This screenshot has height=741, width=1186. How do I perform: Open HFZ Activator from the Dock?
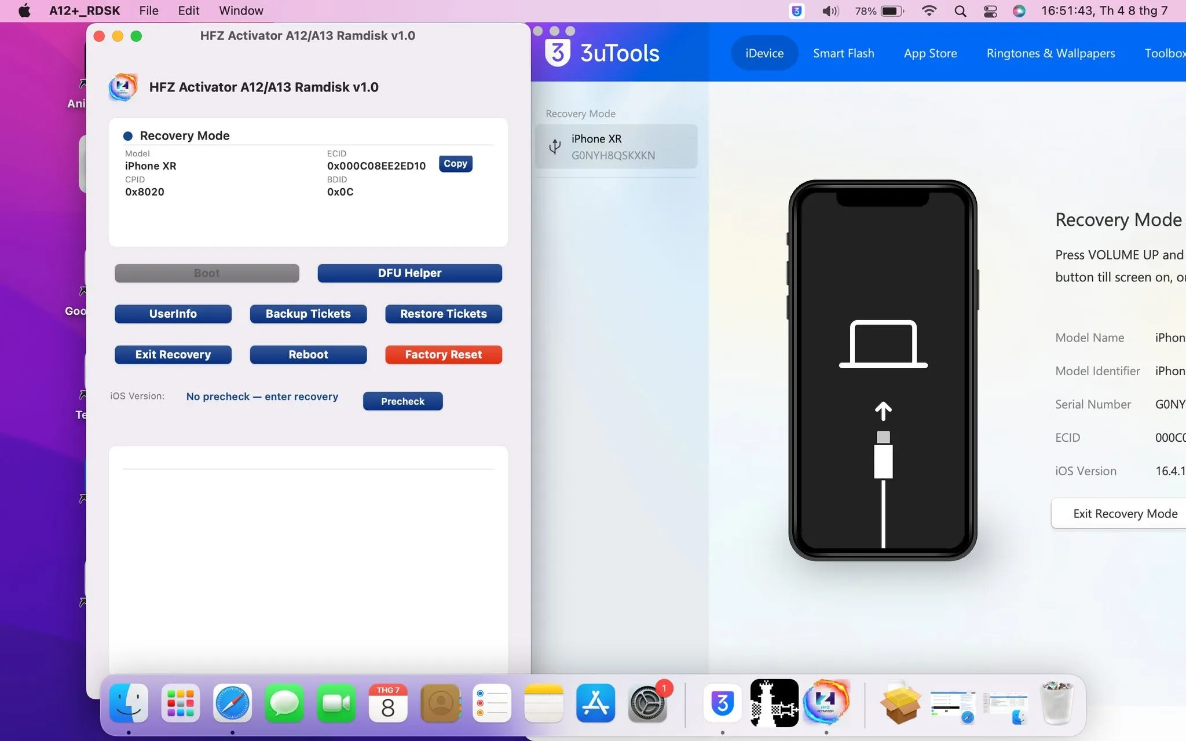coord(826,703)
